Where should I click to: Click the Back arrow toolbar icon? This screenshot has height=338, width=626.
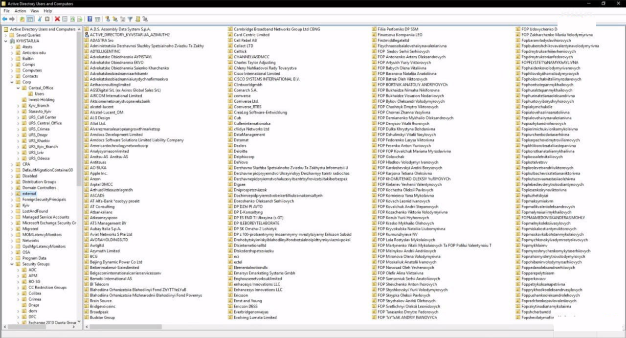4,19
